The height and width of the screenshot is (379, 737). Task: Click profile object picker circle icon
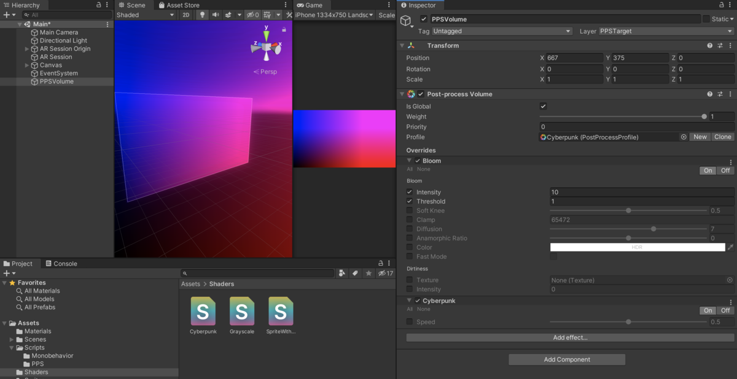tap(684, 137)
